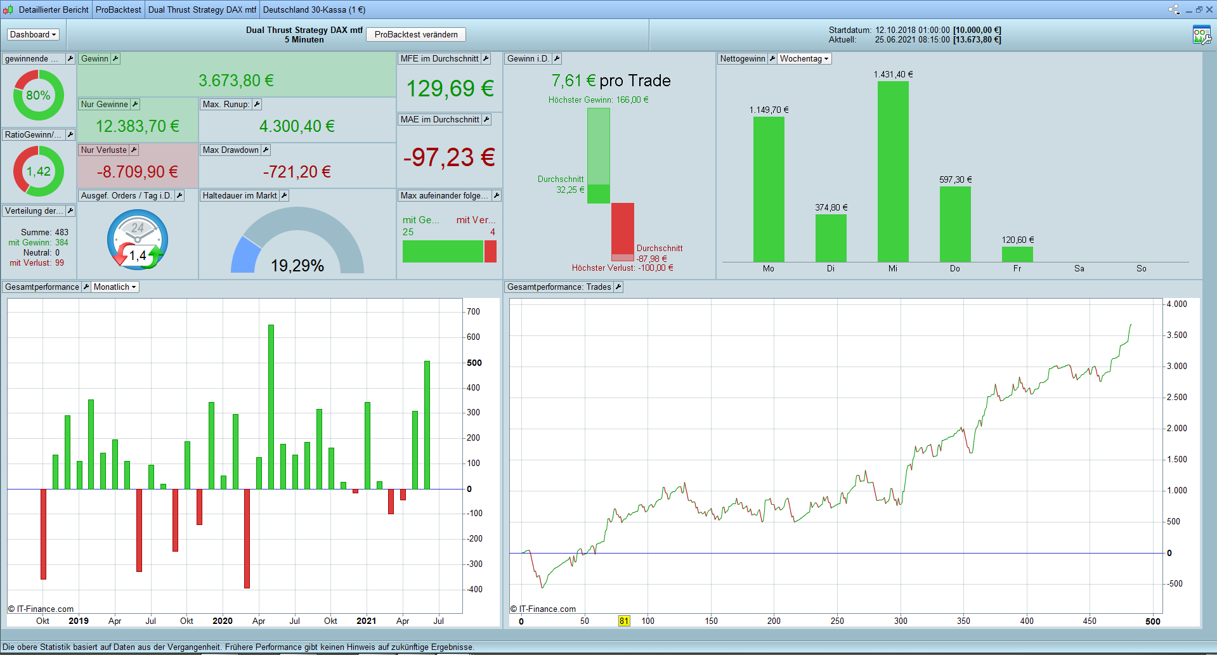
Task: Click the 19,29% time-in-market gauge
Action: [297, 241]
